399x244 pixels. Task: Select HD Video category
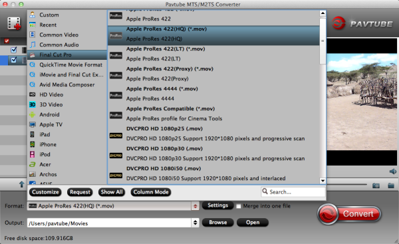pos(67,94)
